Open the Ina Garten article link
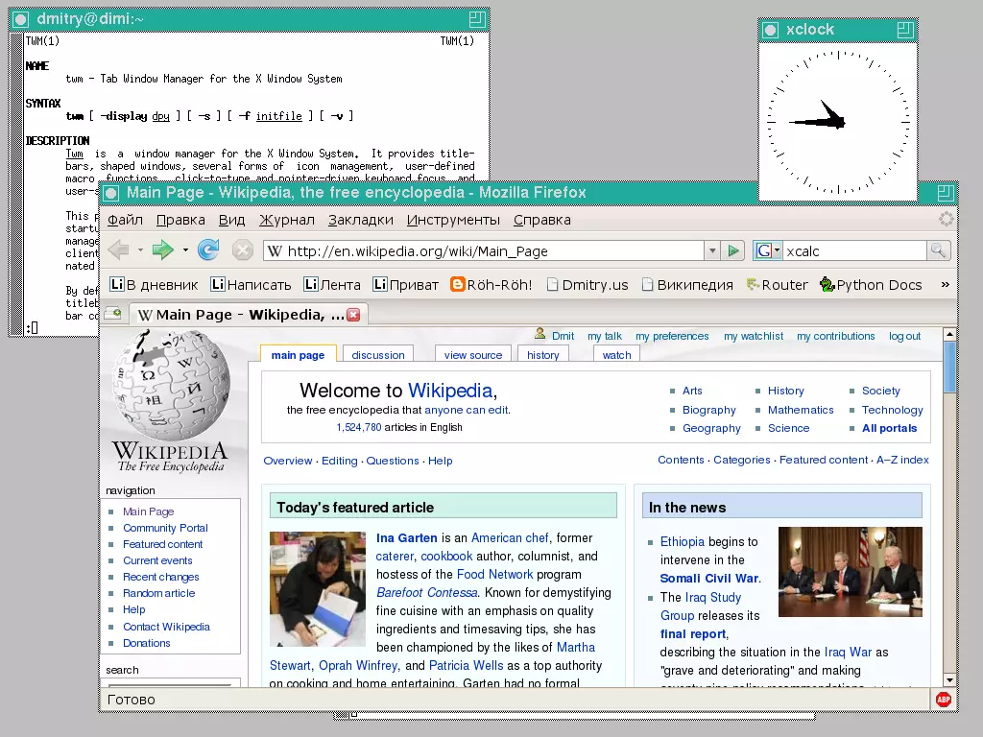The height and width of the screenshot is (737, 983). (406, 538)
